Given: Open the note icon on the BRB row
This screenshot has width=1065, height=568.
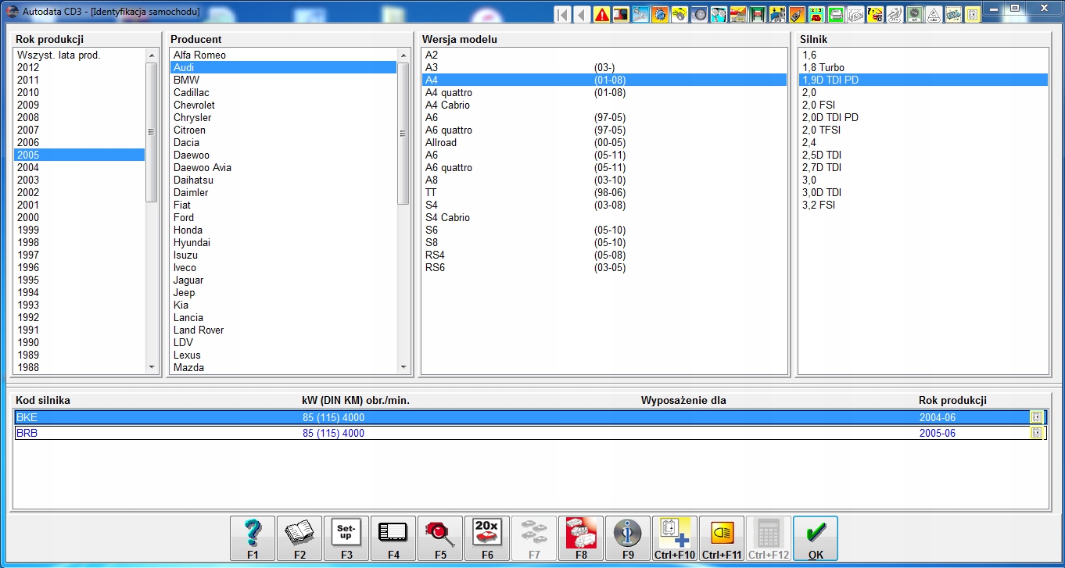Looking at the screenshot, I should [1037, 433].
